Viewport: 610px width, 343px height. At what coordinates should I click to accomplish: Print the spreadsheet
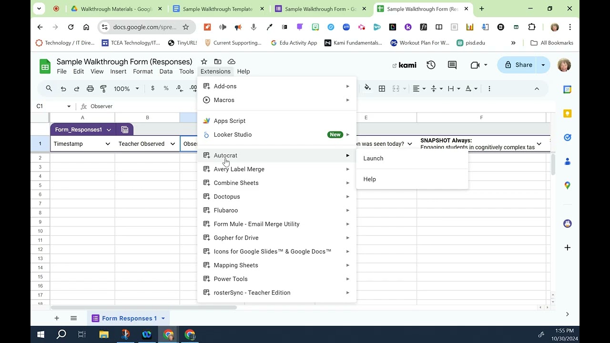click(90, 89)
